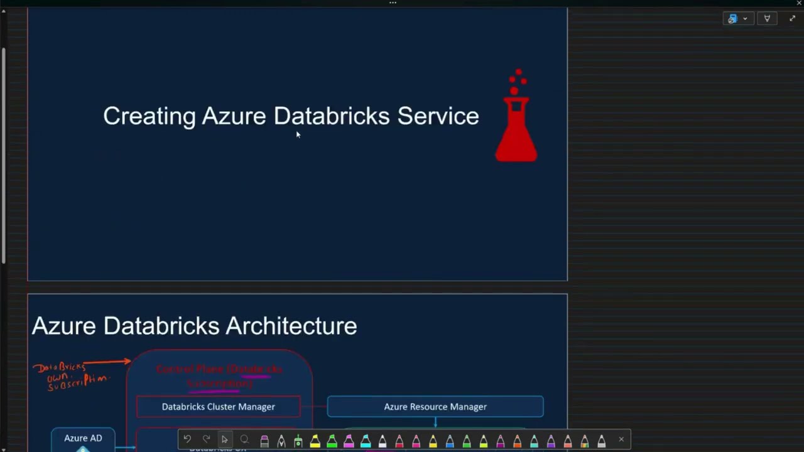Toggle the ink pen mode button
Image resolution: width=804 pixels, height=452 pixels.
click(x=767, y=19)
